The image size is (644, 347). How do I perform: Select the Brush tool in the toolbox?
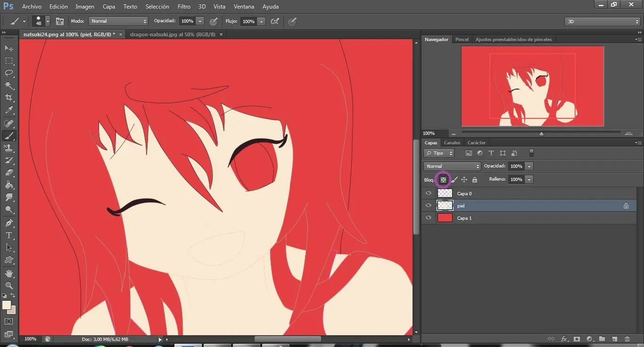(9, 136)
